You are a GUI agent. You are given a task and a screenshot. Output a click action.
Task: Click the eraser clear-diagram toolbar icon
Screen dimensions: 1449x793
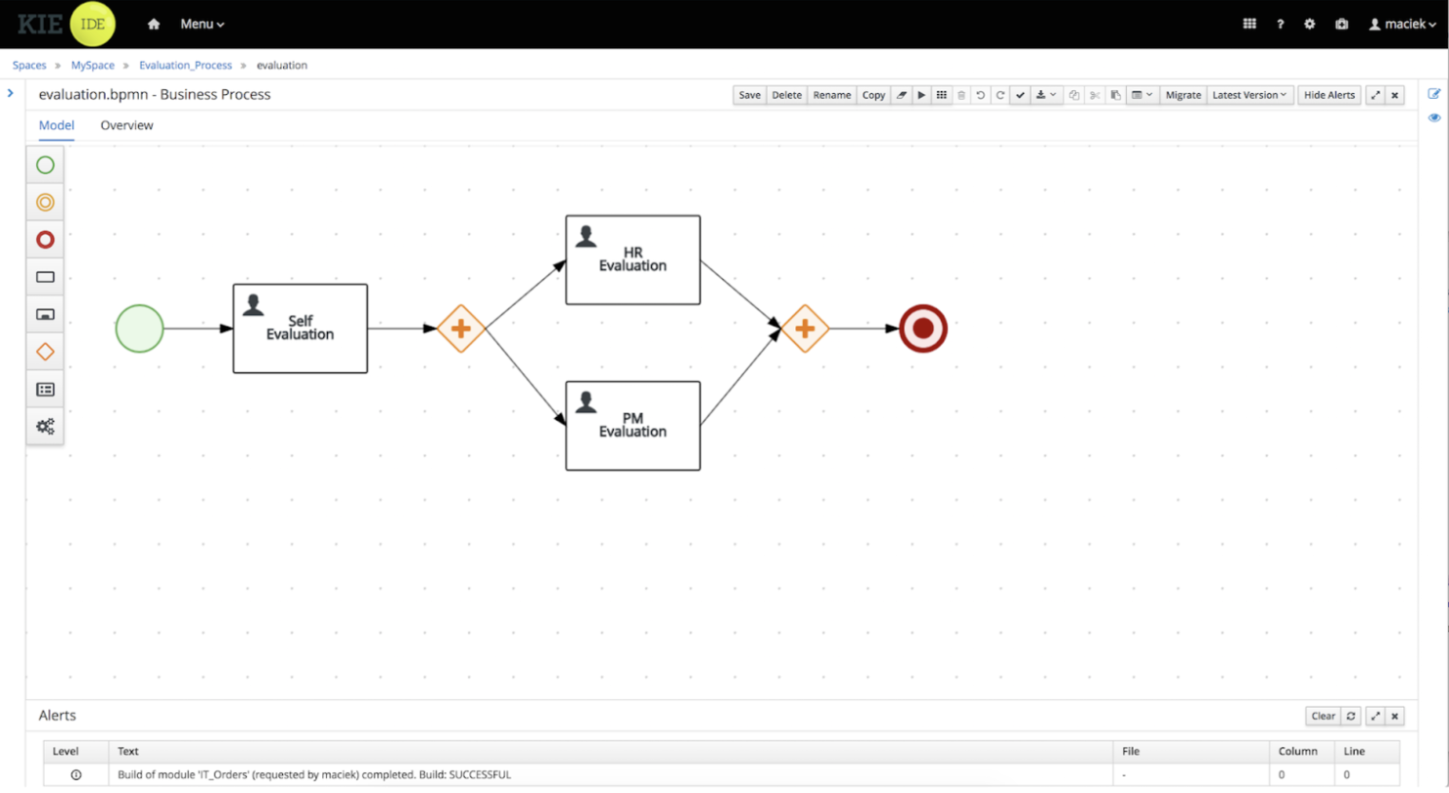902,95
